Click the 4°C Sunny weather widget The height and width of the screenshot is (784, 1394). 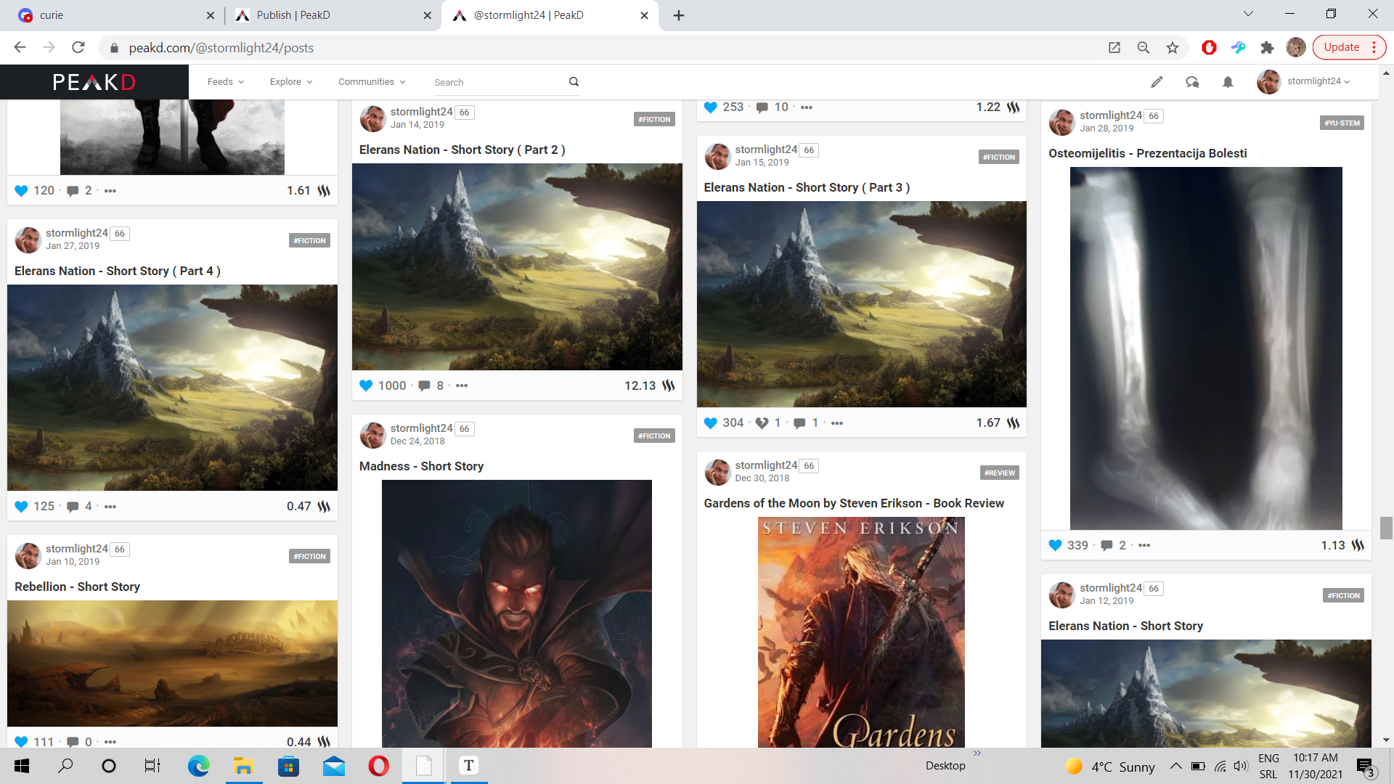coord(1110,767)
